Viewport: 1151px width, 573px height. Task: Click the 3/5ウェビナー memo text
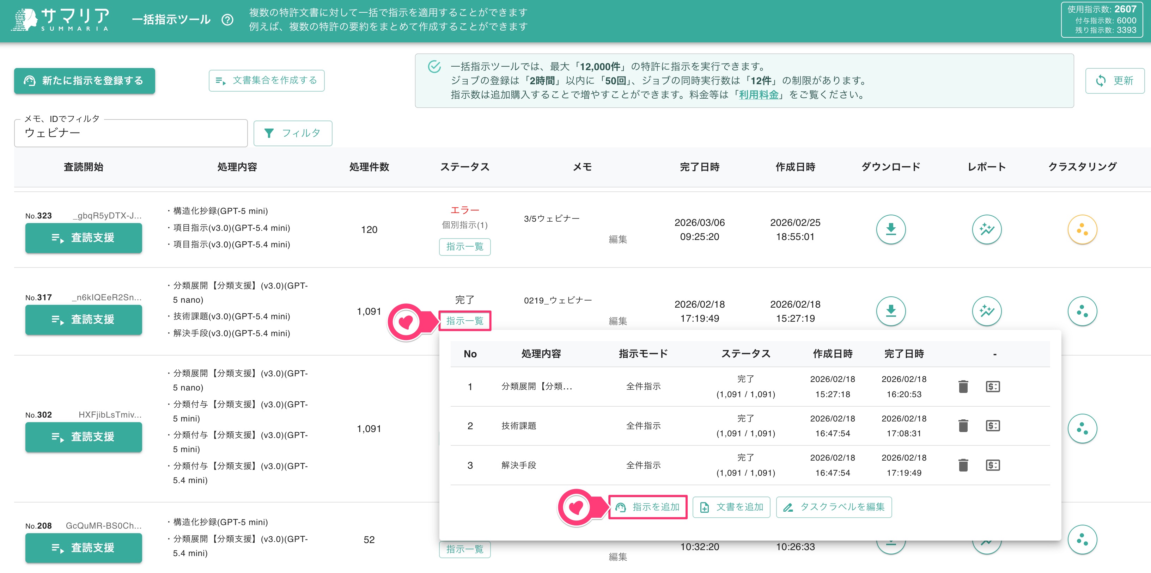coord(552,219)
